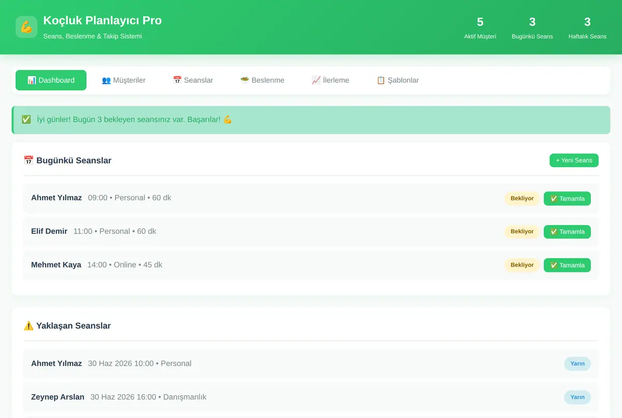Switch to the Müşteriler tab

(123, 80)
